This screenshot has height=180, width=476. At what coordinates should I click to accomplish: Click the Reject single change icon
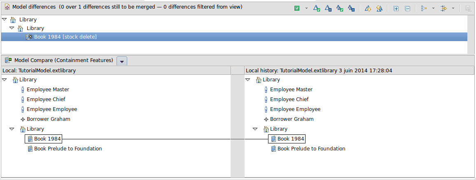(x=328, y=8)
